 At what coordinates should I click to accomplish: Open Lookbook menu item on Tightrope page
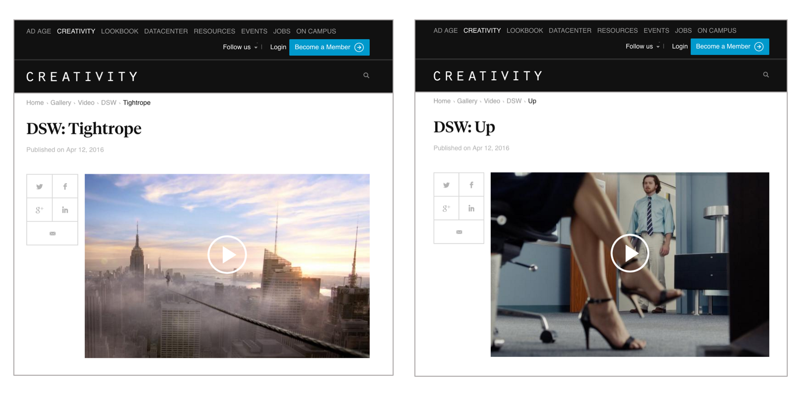pos(120,31)
